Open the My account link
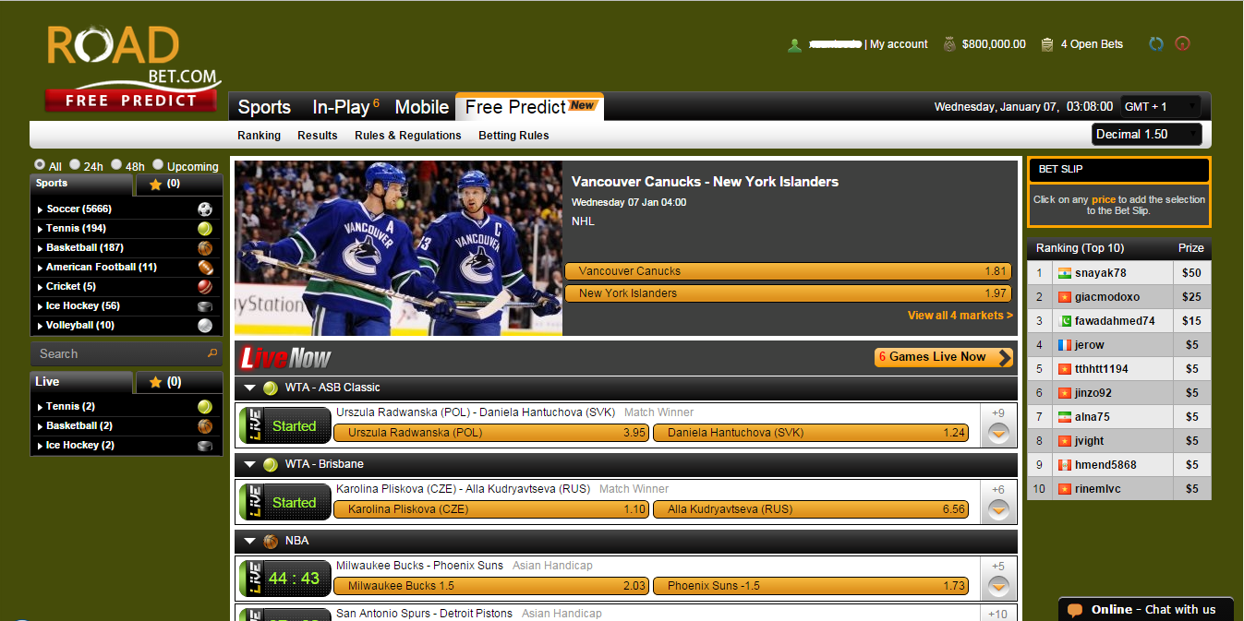The height and width of the screenshot is (621, 1244). coord(899,44)
